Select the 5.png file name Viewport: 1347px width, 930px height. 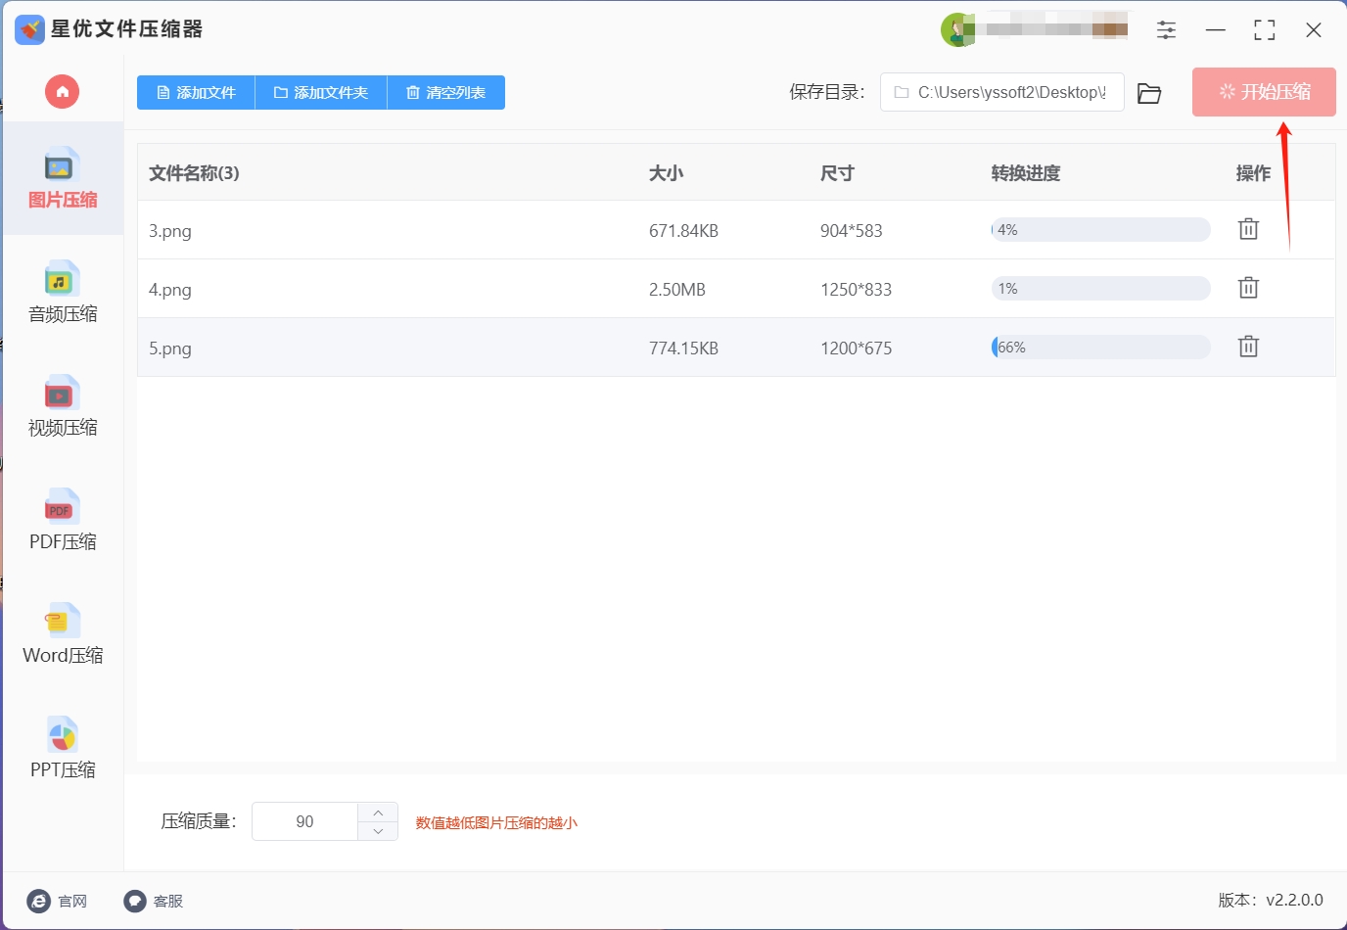pos(170,349)
